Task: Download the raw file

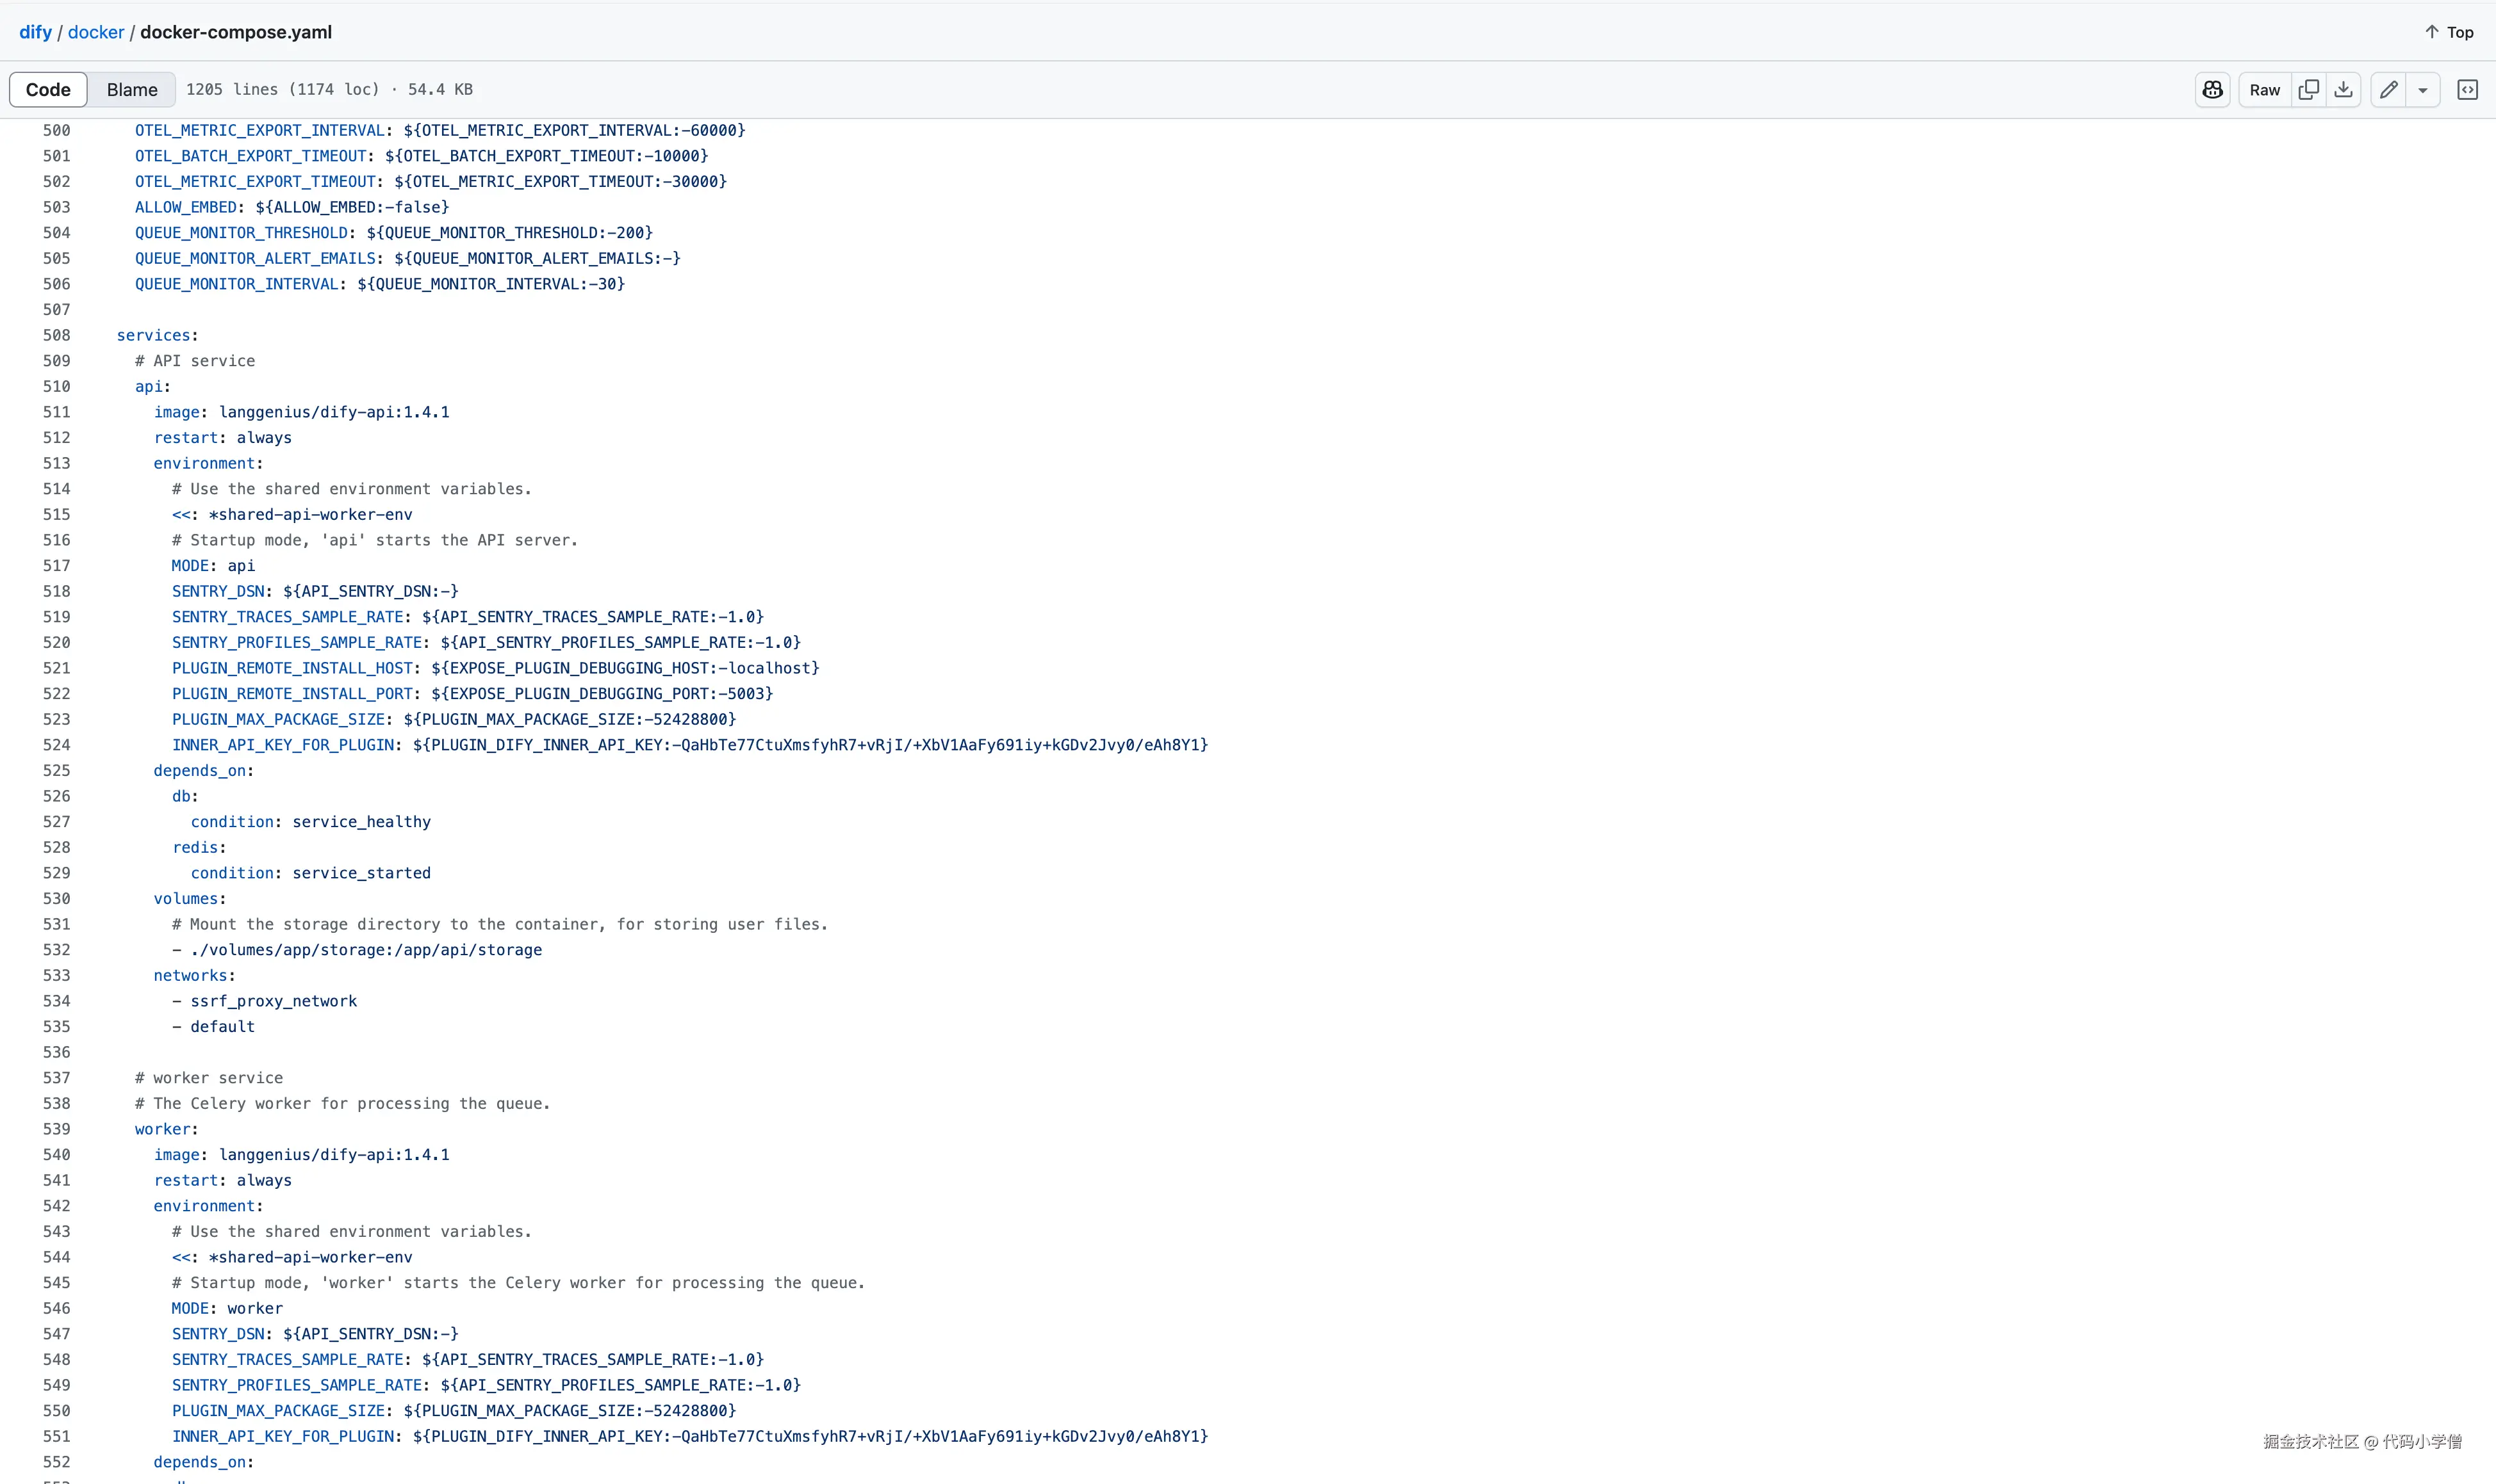Action: pos(2343,90)
